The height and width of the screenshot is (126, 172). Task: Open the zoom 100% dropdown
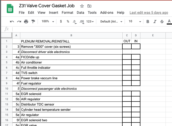point(47,21)
